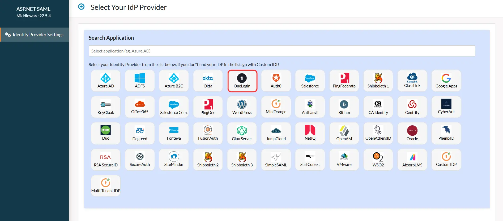Choose the CyberArk provider tile

click(446, 107)
